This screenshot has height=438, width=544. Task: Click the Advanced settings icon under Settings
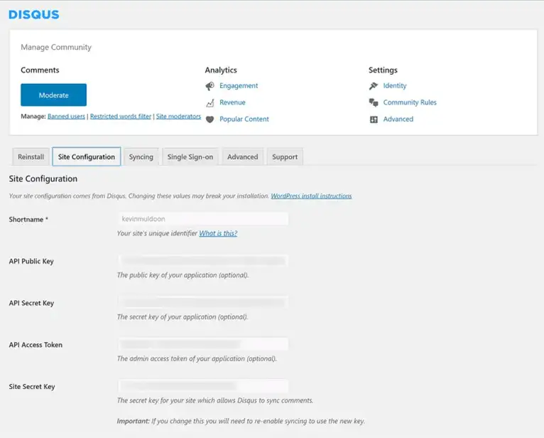point(374,119)
